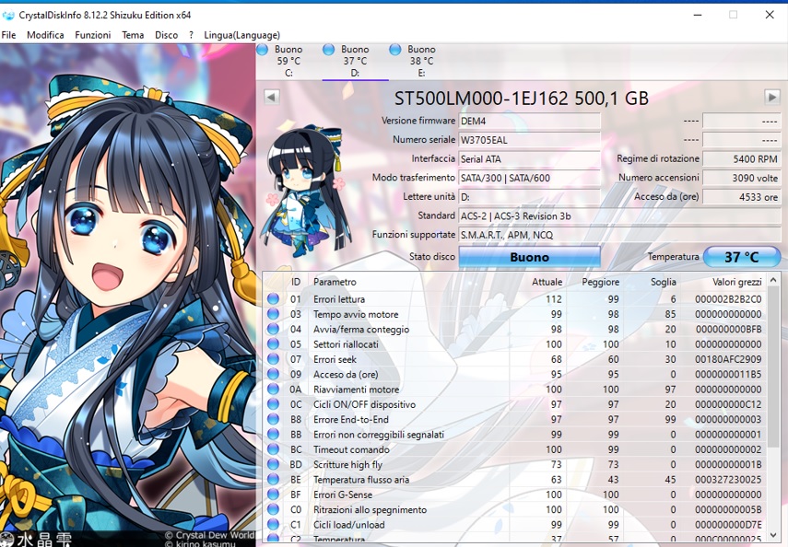Go to previous disk with left arrow
788x547 pixels.
coord(271,97)
